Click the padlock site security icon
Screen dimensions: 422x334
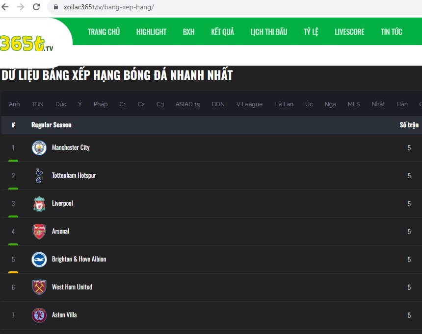(56, 7)
